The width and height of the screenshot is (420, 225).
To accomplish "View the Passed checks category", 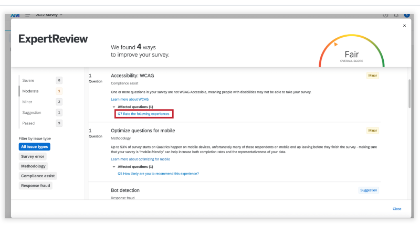I will [40, 123].
